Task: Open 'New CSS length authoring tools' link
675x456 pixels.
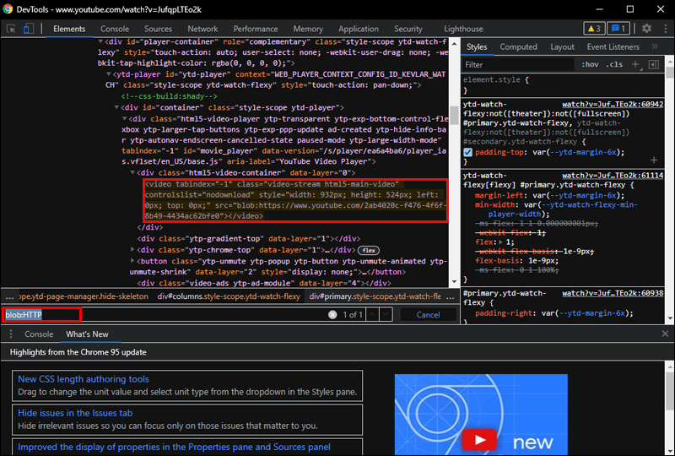Action: click(83, 379)
